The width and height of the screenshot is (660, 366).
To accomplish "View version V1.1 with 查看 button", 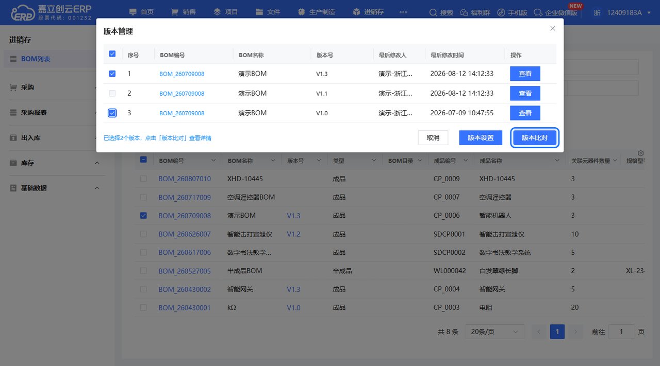I will pyautogui.click(x=525, y=93).
